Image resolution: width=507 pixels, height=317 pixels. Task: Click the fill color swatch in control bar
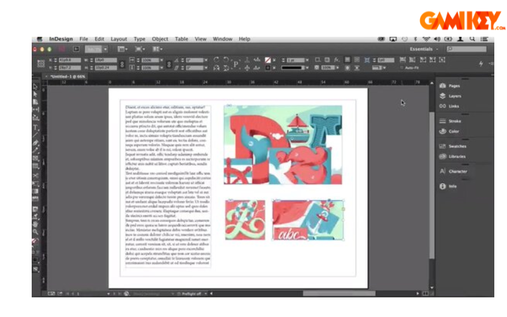click(x=267, y=60)
